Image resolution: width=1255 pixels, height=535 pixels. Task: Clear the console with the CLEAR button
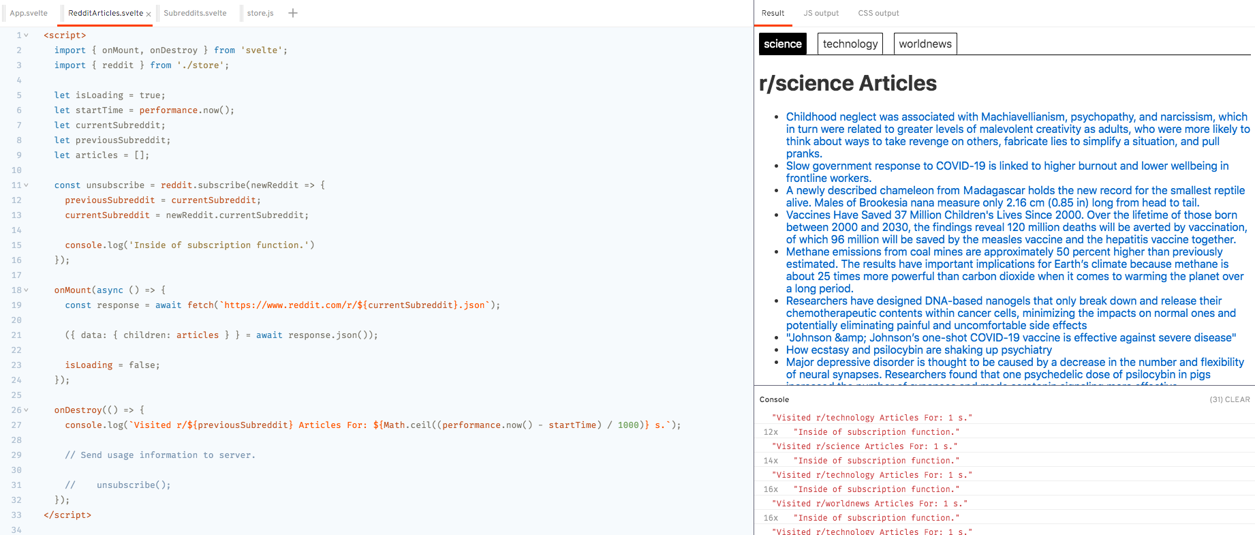(x=1237, y=399)
